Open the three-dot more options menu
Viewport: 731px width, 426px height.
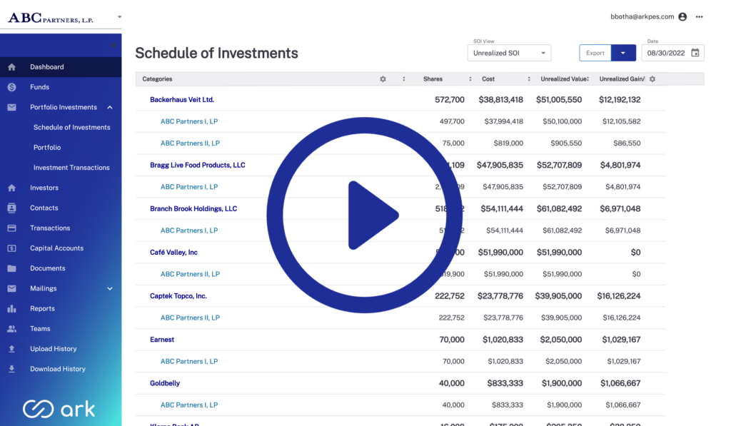[x=700, y=17]
